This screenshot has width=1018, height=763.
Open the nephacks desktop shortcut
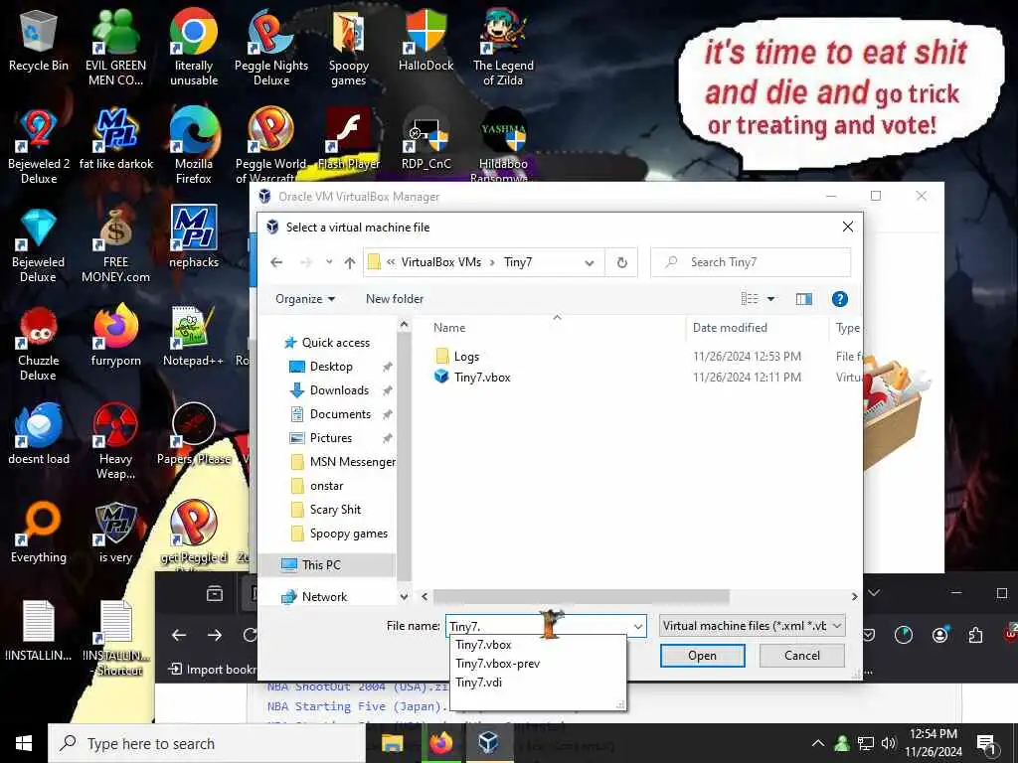click(194, 236)
